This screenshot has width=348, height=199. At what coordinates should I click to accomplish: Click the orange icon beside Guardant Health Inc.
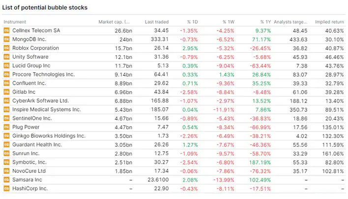tap(6, 145)
